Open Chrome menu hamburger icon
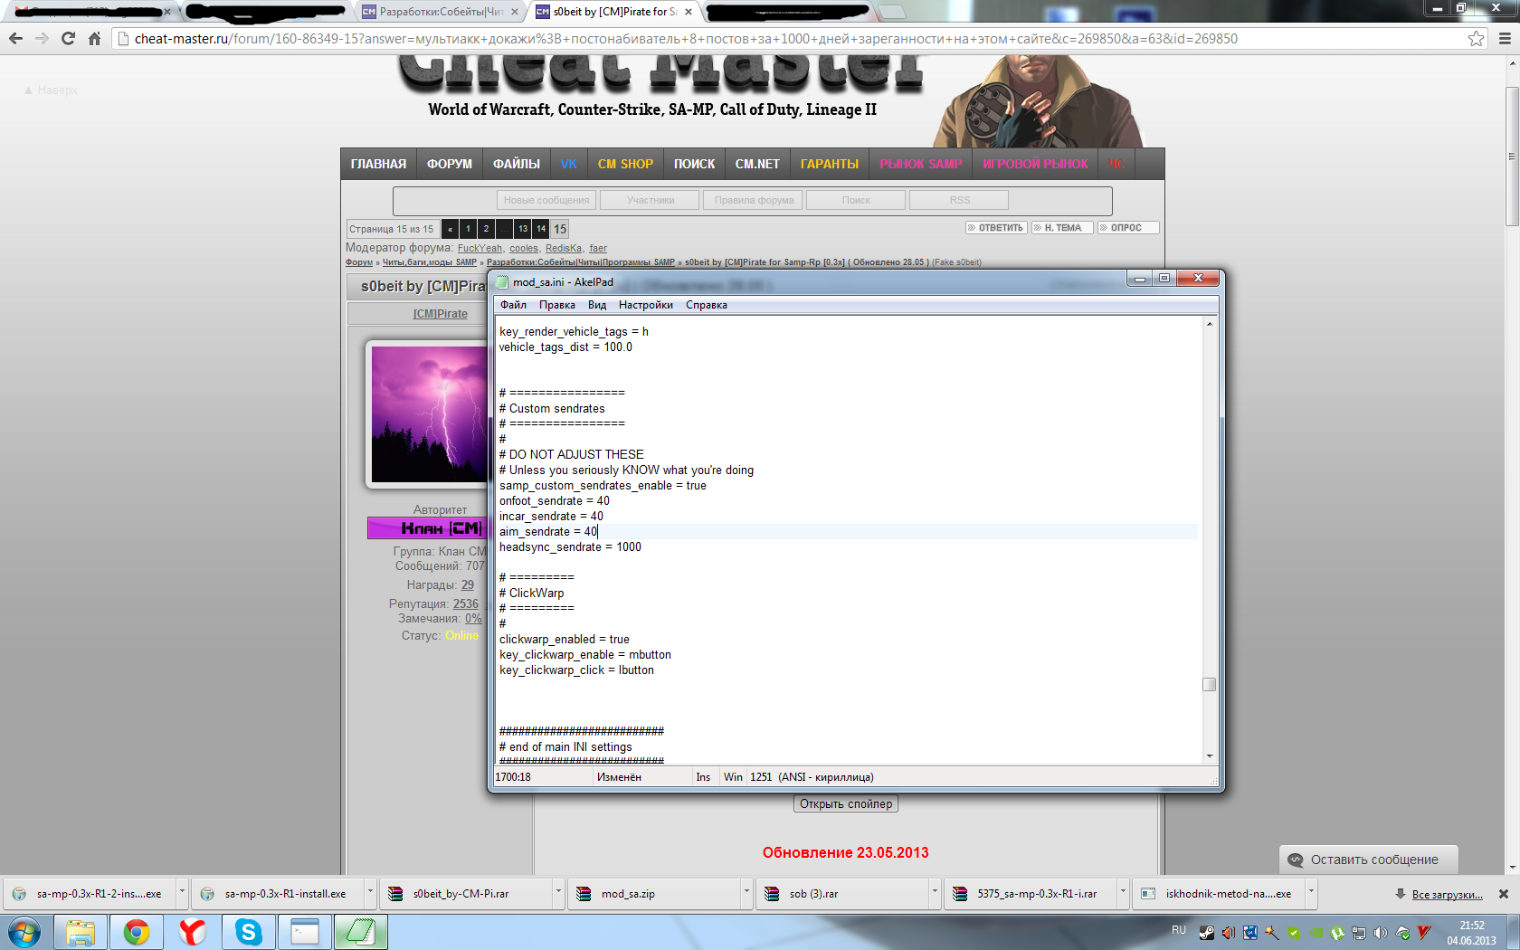1520x950 pixels. [x=1505, y=38]
